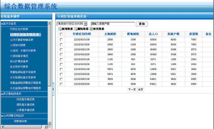Click the 修改数据 text link
The image size is (214, 129).
pos(99,29)
